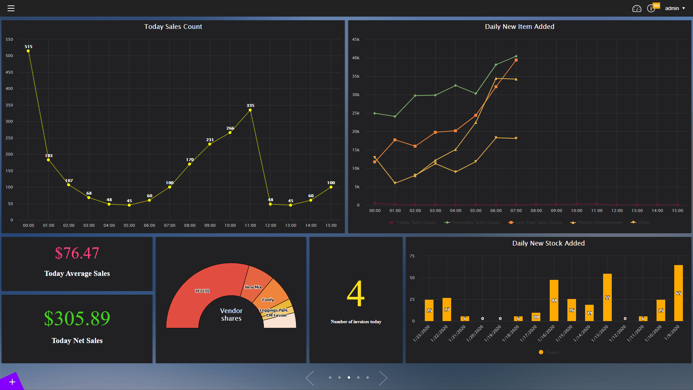Viewport: 693px width, 390px height.
Task: Click the 65 bar for 1/9/2020
Action: pos(679,293)
